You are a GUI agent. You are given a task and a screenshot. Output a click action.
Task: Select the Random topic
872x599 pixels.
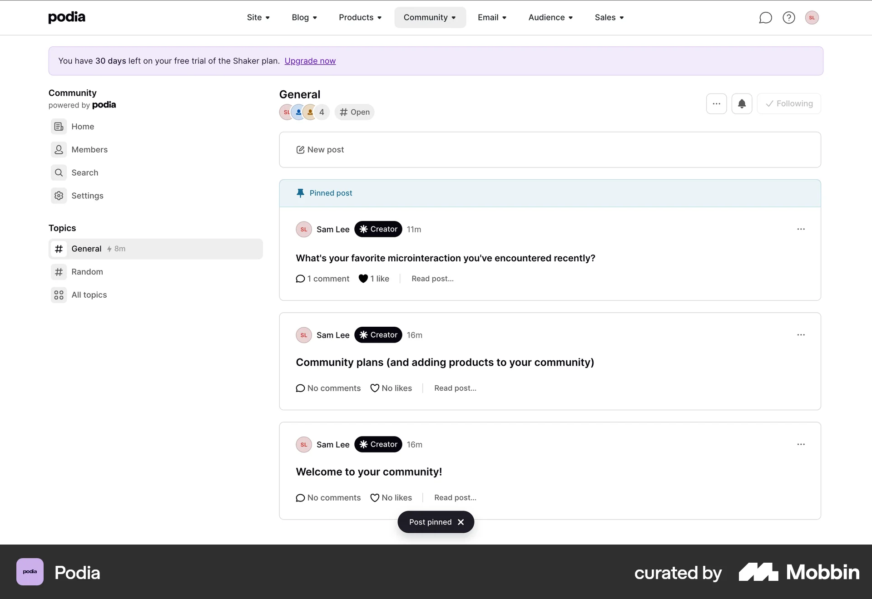pos(87,272)
